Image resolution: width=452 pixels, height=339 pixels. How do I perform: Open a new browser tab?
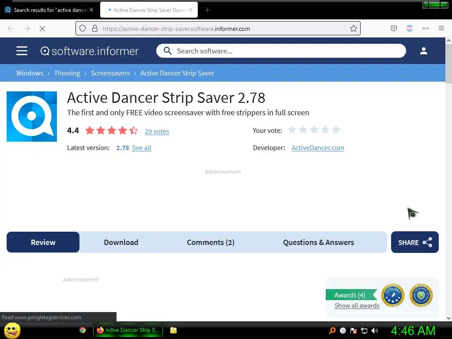click(207, 10)
